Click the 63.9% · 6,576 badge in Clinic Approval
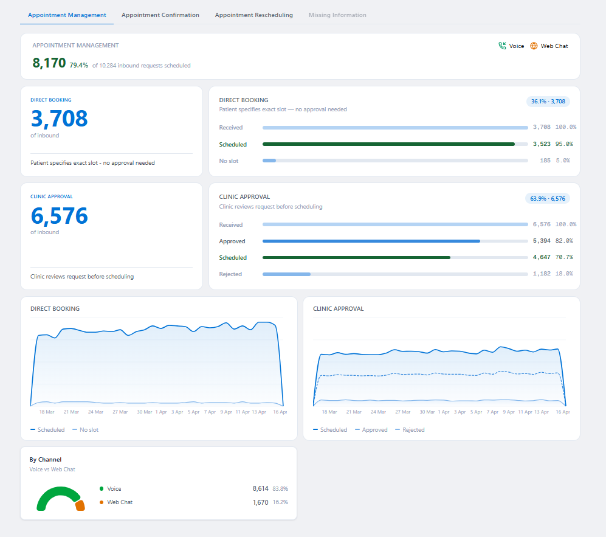 pyautogui.click(x=547, y=198)
